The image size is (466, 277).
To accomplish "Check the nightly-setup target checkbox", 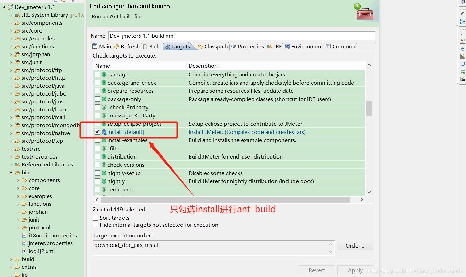I will pos(97,173).
